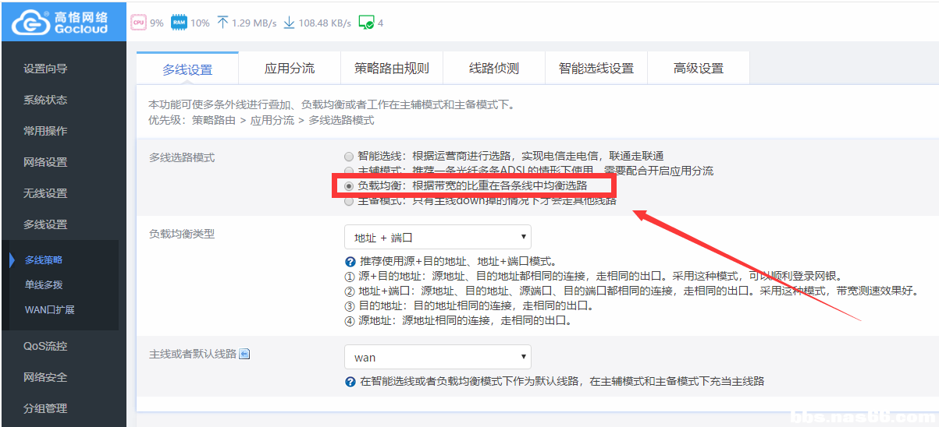Switch to 智能选线设置 tab
Screen dimensions: 939x427
(596, 69)
